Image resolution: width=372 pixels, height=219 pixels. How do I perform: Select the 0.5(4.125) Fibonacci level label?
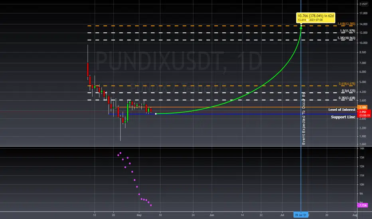(348, 91)
